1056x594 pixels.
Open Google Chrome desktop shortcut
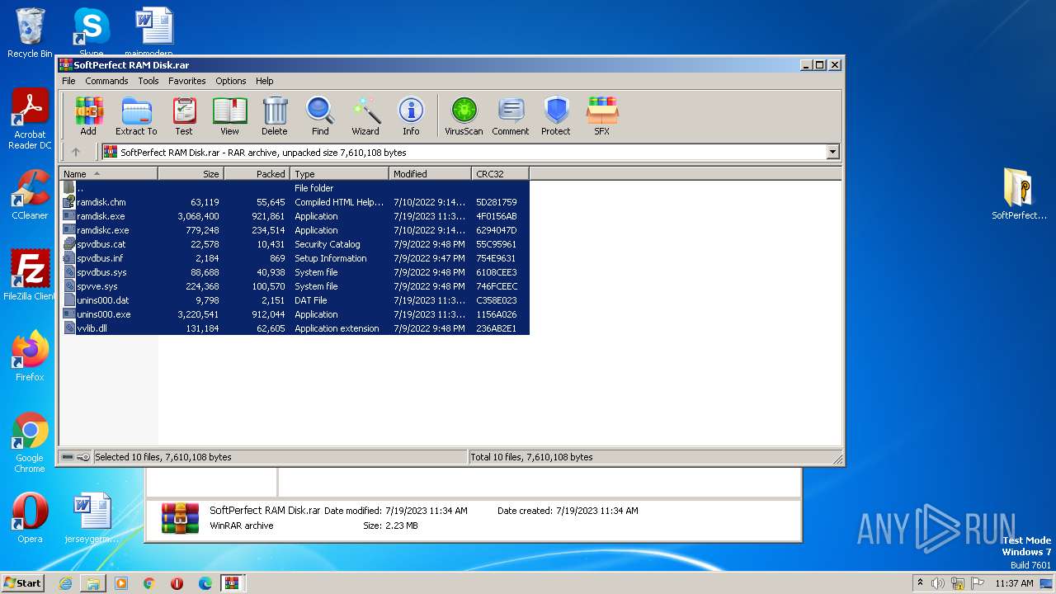pyautogui.click(x=30, y=443)
